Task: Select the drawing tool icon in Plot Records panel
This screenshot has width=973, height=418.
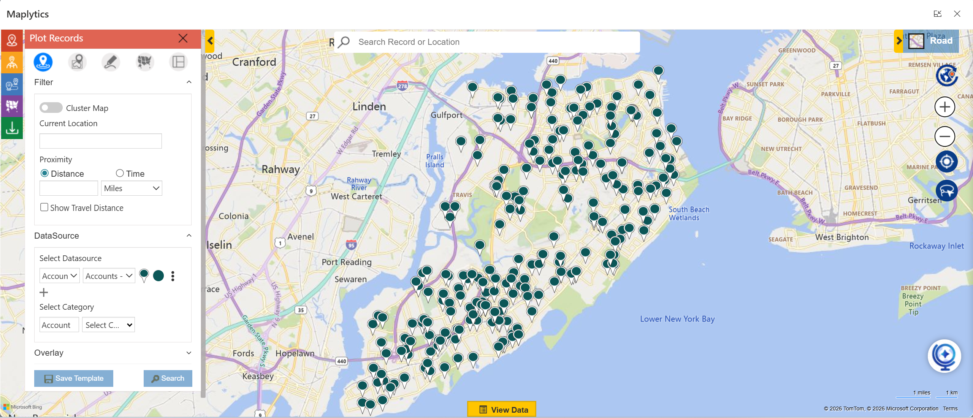Action: [x=110, y=62]
